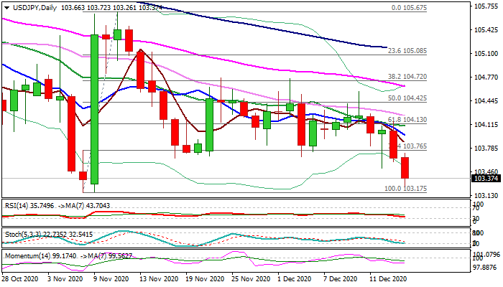Click the RSI(14) indicator label
The image size is (503, 287).
17,205
